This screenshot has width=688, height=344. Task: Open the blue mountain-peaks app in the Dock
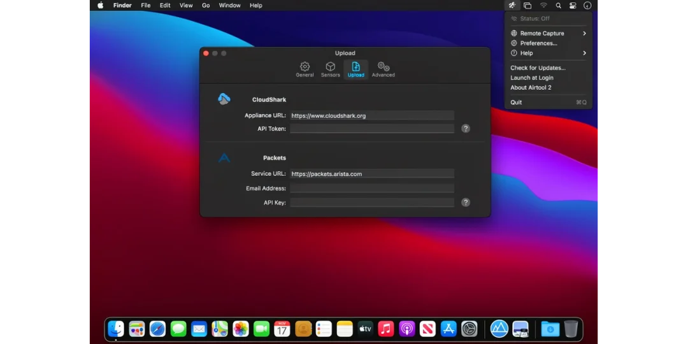pyautogui.click(x=499, y=329)
